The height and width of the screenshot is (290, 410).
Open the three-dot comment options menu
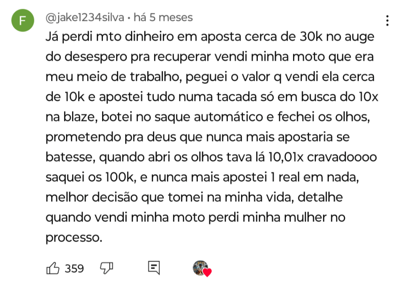pyautogui.click(x=387, y=21)
